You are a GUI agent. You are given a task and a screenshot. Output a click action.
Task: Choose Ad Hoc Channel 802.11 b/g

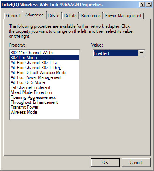[45, 68]
